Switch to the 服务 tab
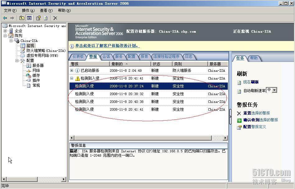Image resolution: width=295 pixels, height=189 pixels. pos(119,57)
